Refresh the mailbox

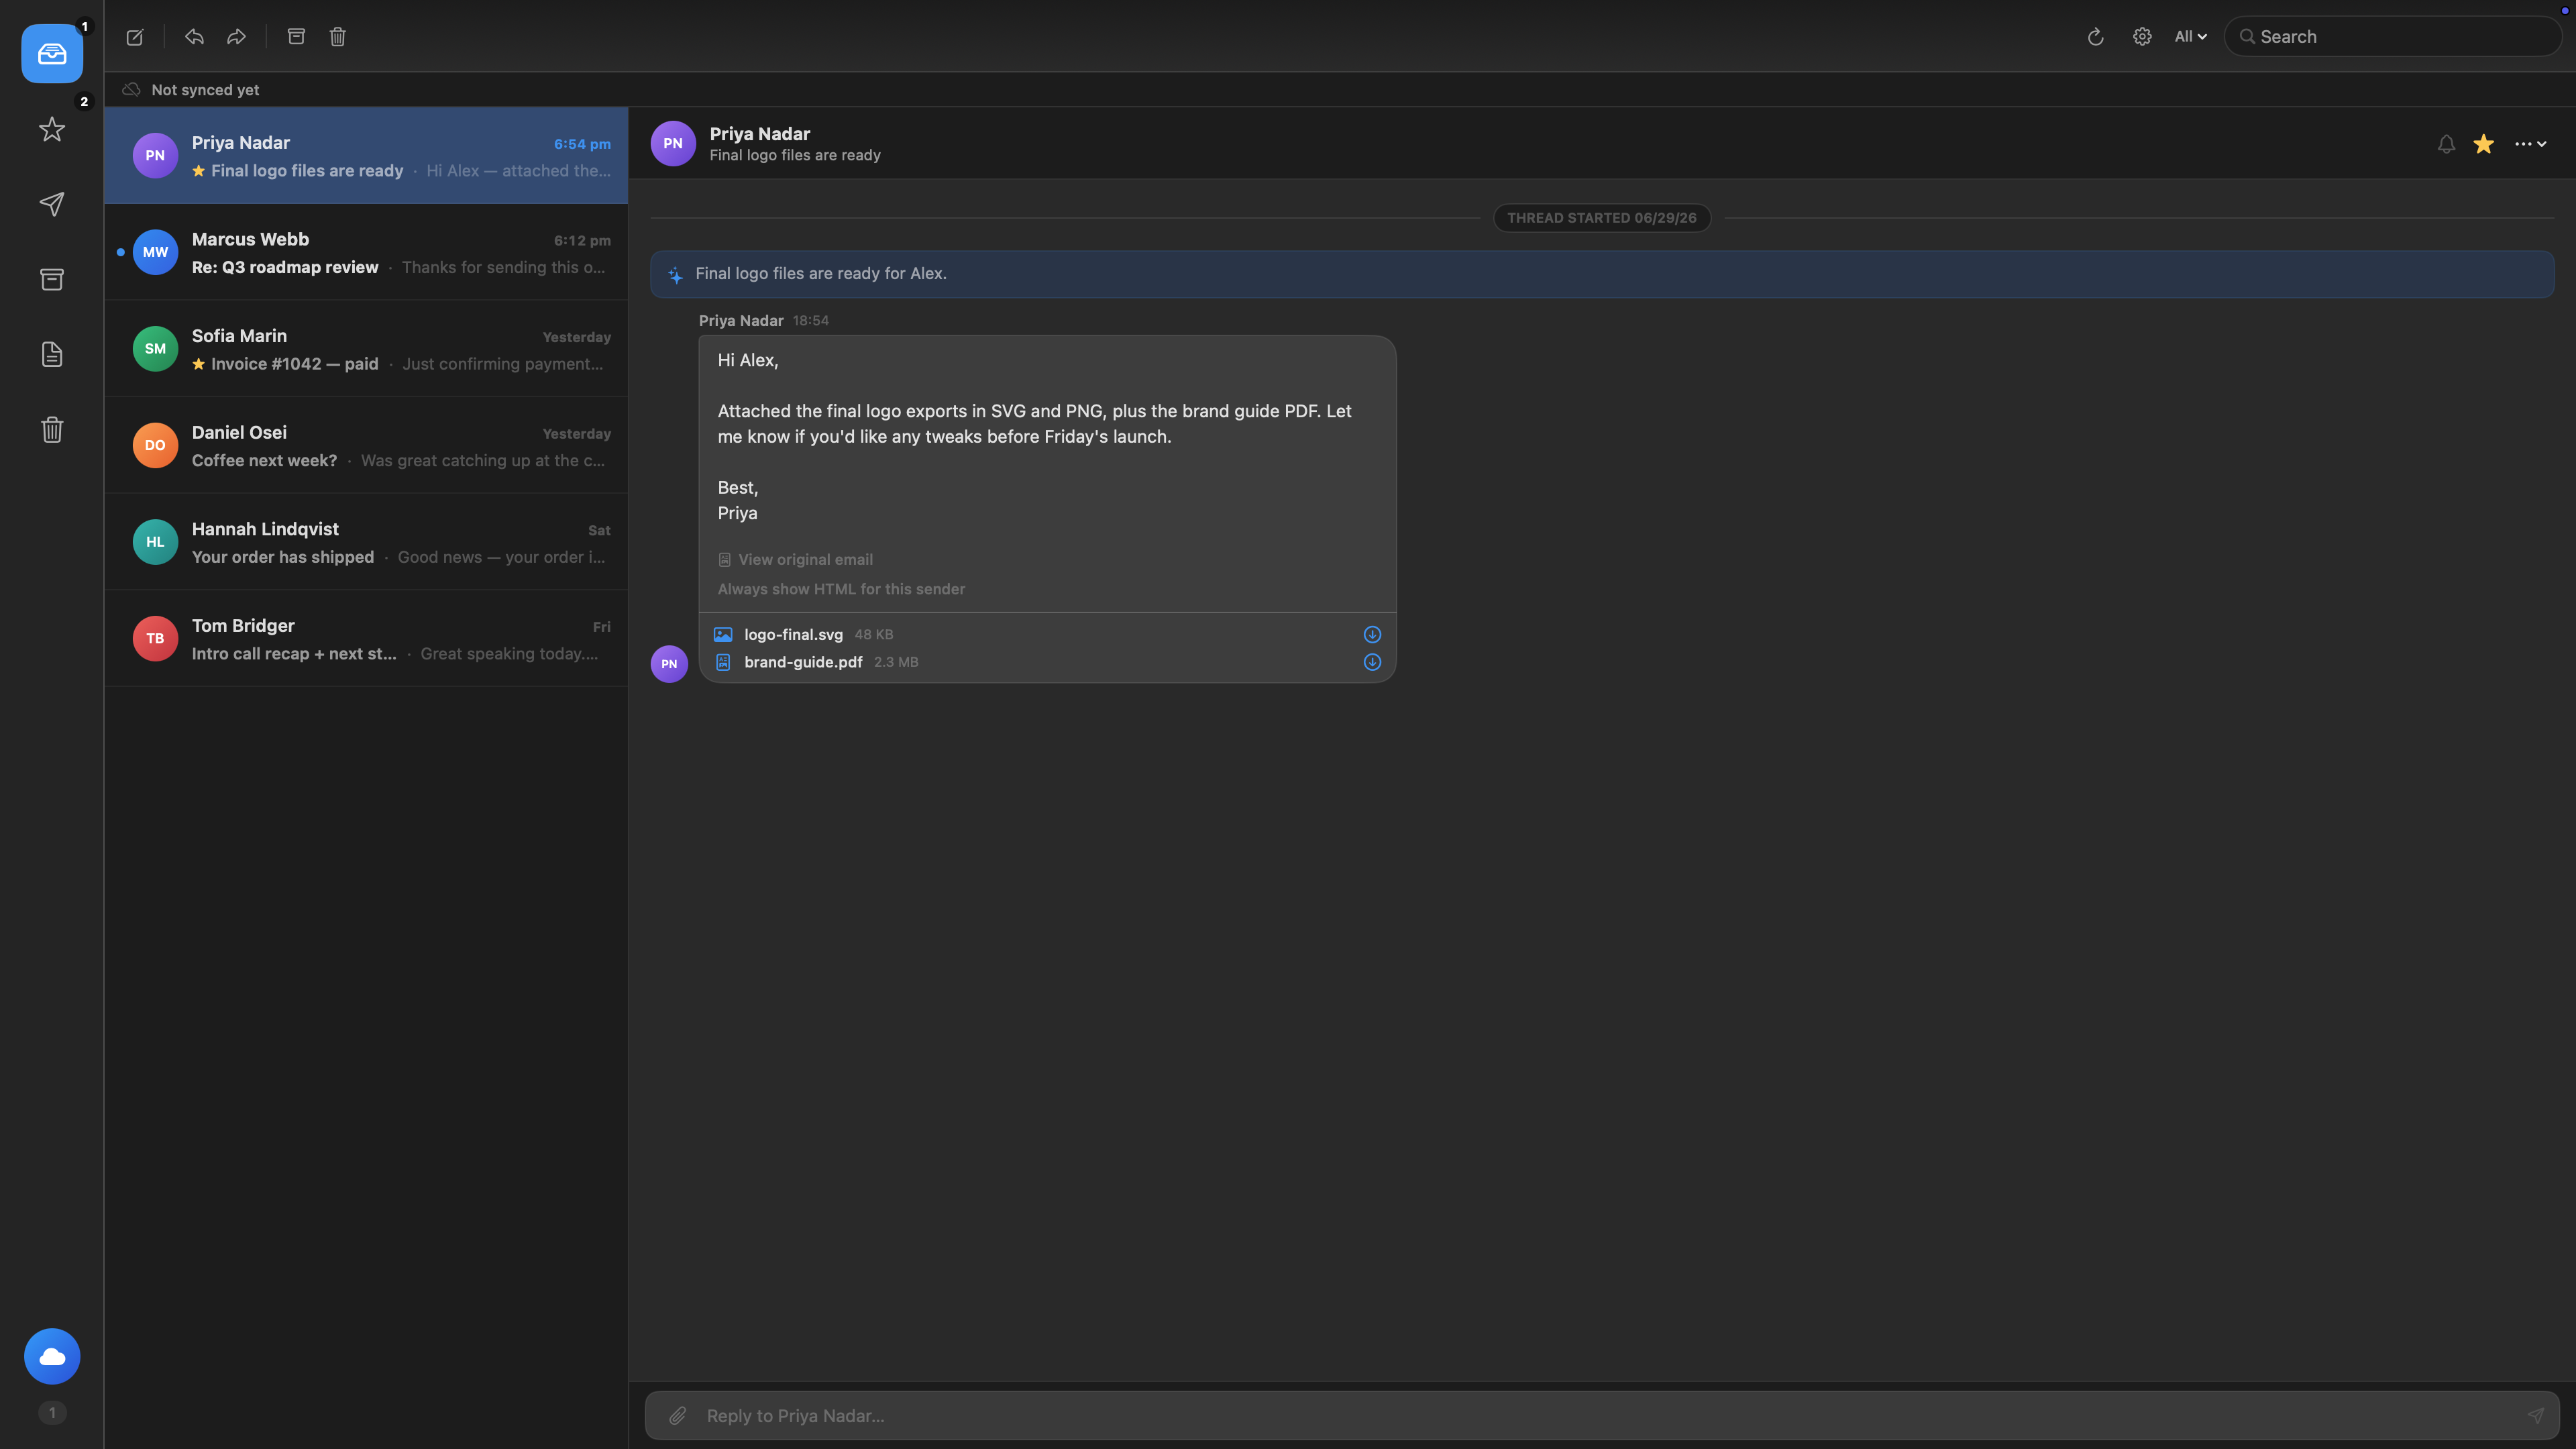click(2096, 37)
